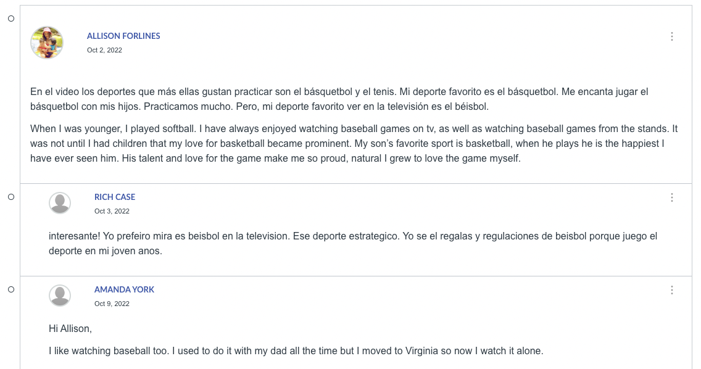This screenshot has height=369, width=701.
Task: Open Rich Case's profile name link
Action: pos(115,197)
